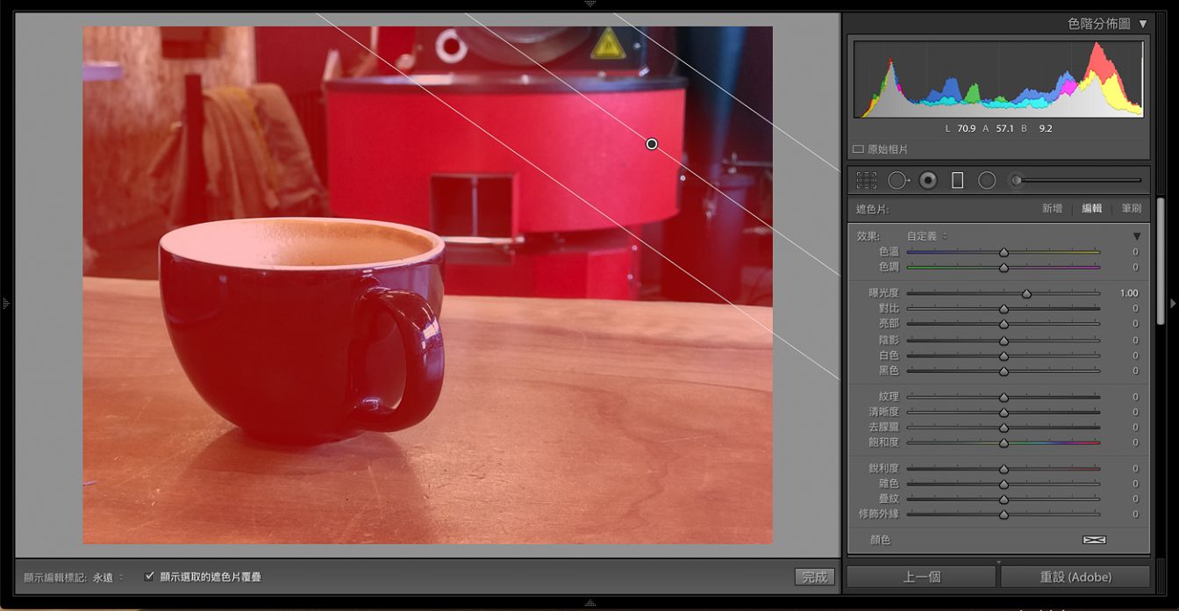This screenshot has height=611, width=1179.
Task: Click the 修飾外緣 slider handle
Action: pos(1004,514)
